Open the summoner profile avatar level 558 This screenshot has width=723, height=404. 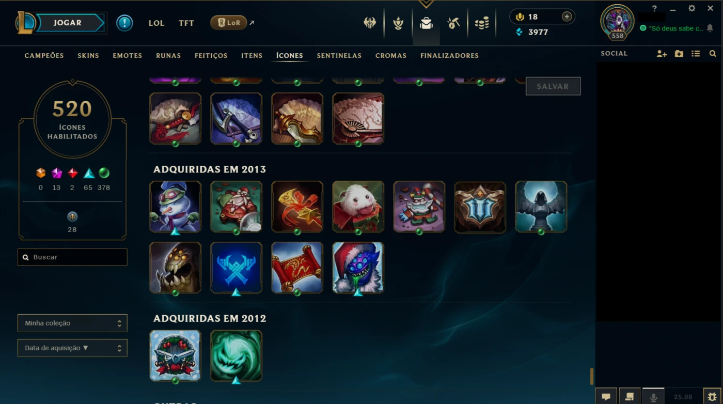tap(617, 22)
